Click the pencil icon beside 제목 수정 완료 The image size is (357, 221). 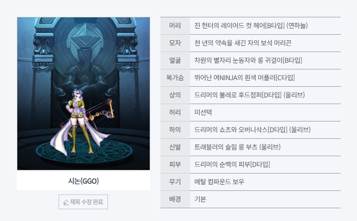(66, 202)
